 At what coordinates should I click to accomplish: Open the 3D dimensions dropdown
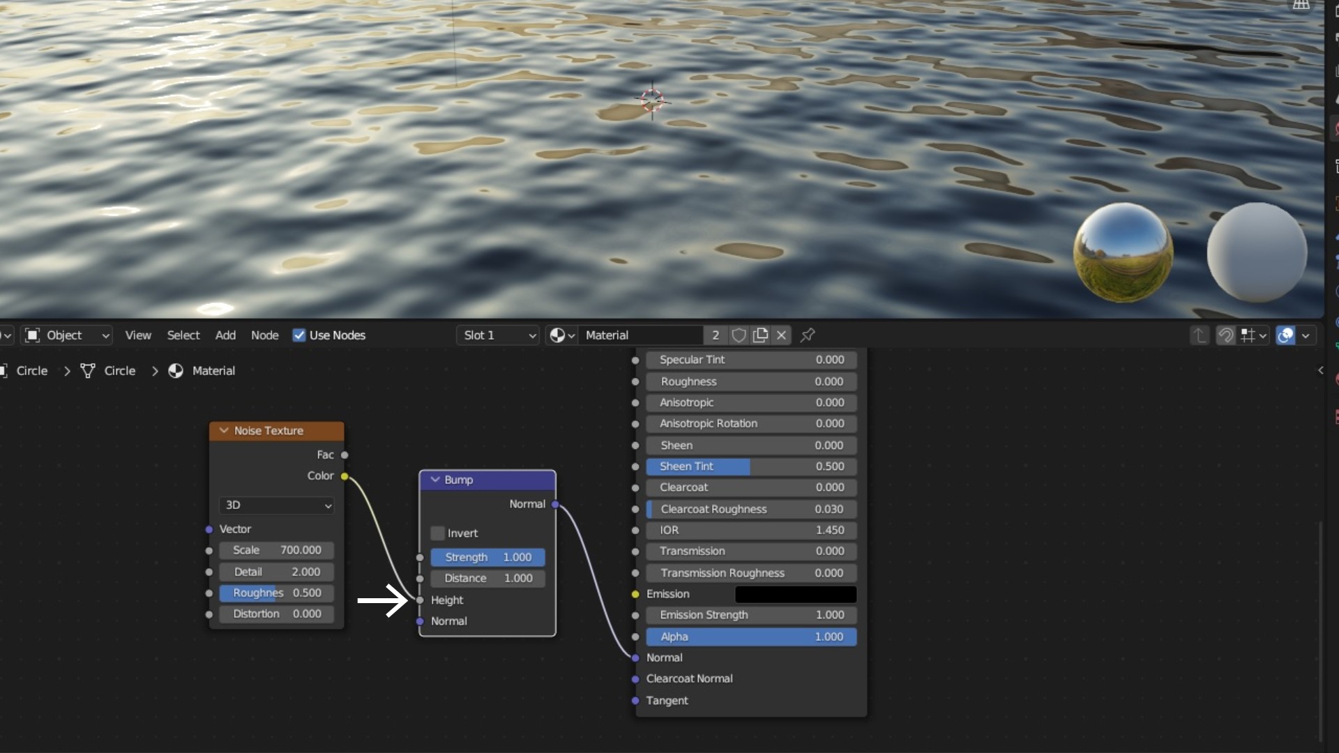click(x=277, y=505)
